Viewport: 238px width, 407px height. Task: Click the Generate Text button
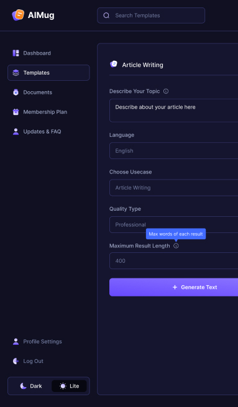click(x=173, y=287)
